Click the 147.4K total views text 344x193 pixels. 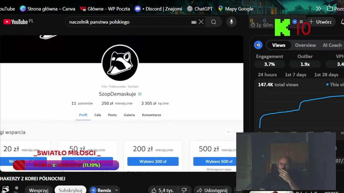[278, 84]
